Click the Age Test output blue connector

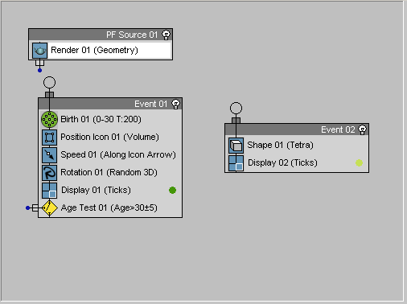click(27, 207)
